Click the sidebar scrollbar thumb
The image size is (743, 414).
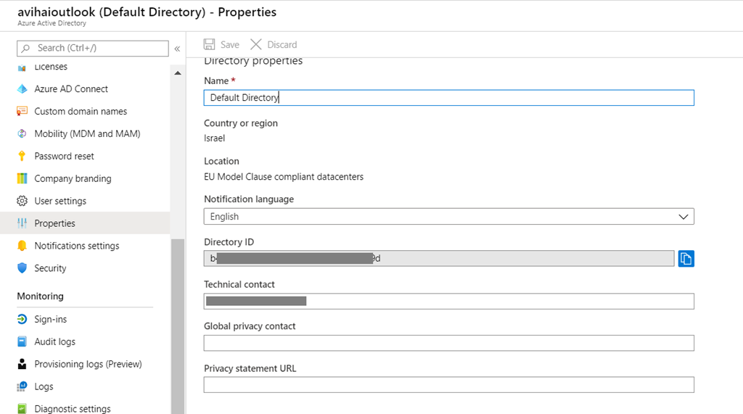(x=178, y=326)
